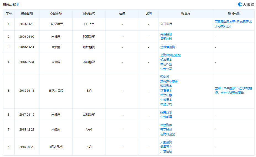Select the amount 4亿人民币
256x157 pixels.
[56, 147]
